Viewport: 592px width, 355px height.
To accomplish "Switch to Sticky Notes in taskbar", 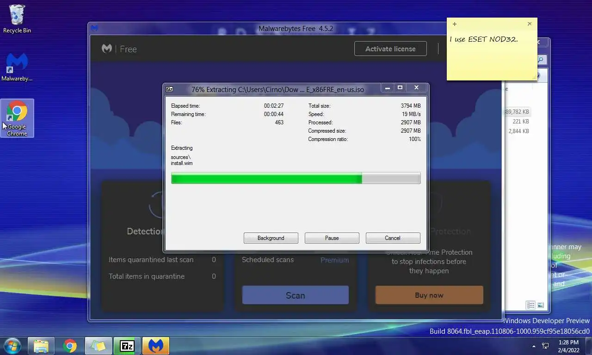I will (x=99, y=346).
